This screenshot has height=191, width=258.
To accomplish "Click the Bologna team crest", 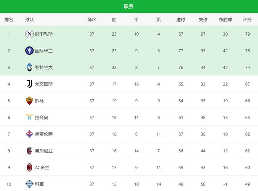I will click(29, 151).
